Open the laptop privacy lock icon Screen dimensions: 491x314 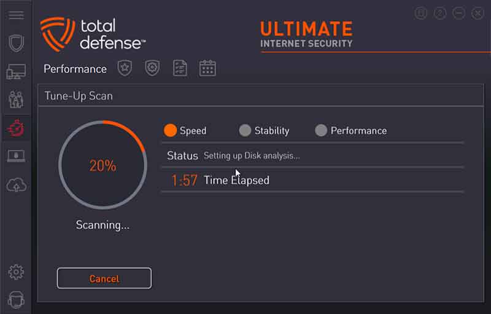point(16,155)
